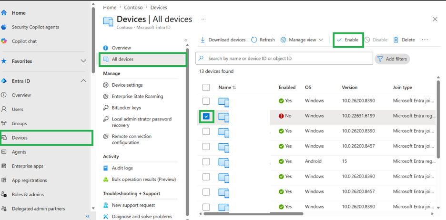446x220 pixels.
Task: Open the Copilot chat icon
Action: coord(4,41)
